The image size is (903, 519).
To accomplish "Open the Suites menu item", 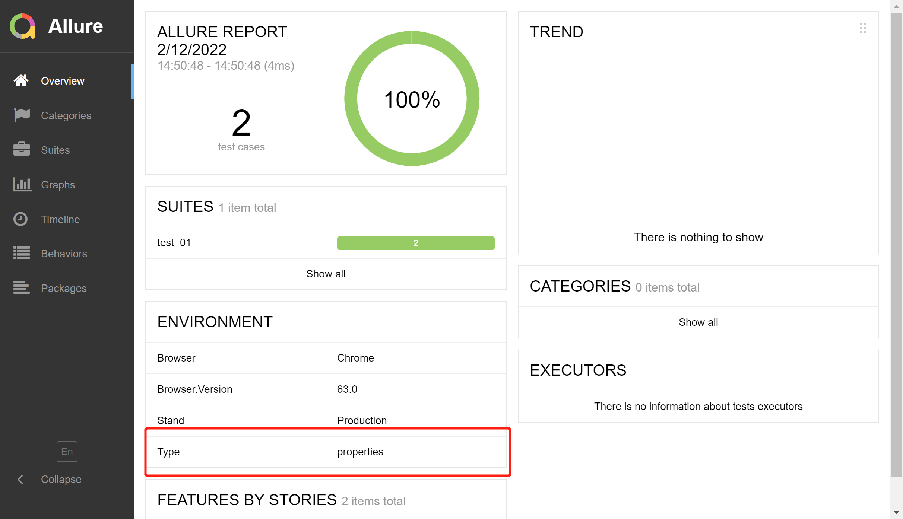I will (55, 150).
